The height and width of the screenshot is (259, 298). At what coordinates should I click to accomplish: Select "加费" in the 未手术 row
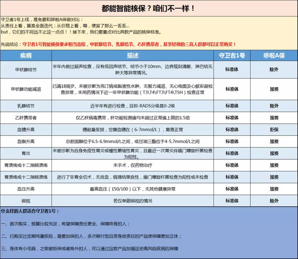pos(274,165)
